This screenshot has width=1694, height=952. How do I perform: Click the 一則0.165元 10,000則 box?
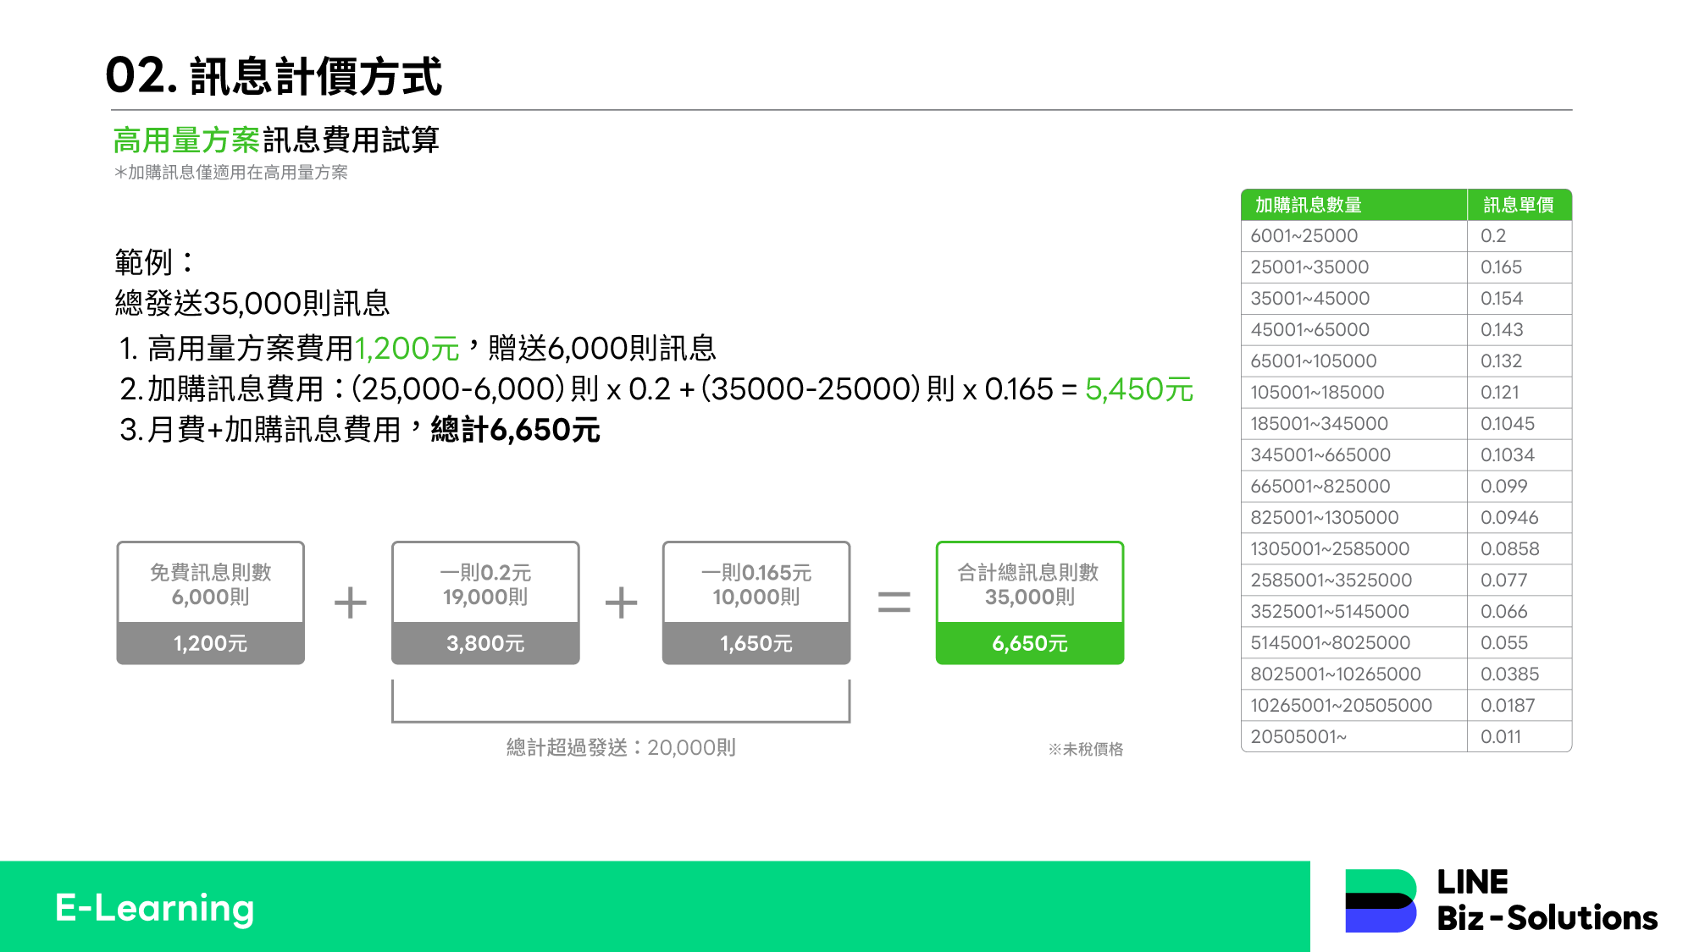756,584
